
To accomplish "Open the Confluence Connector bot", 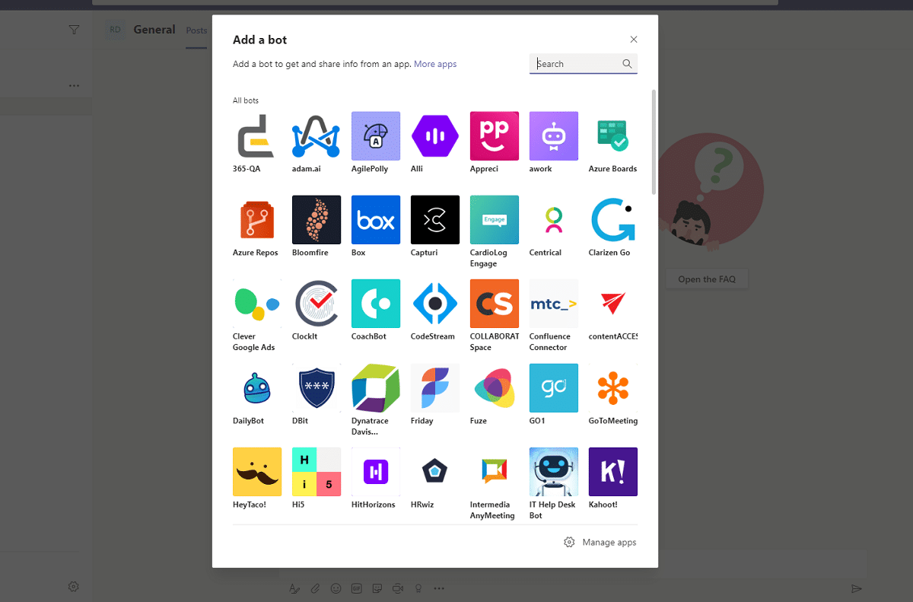I will (553, 304).
